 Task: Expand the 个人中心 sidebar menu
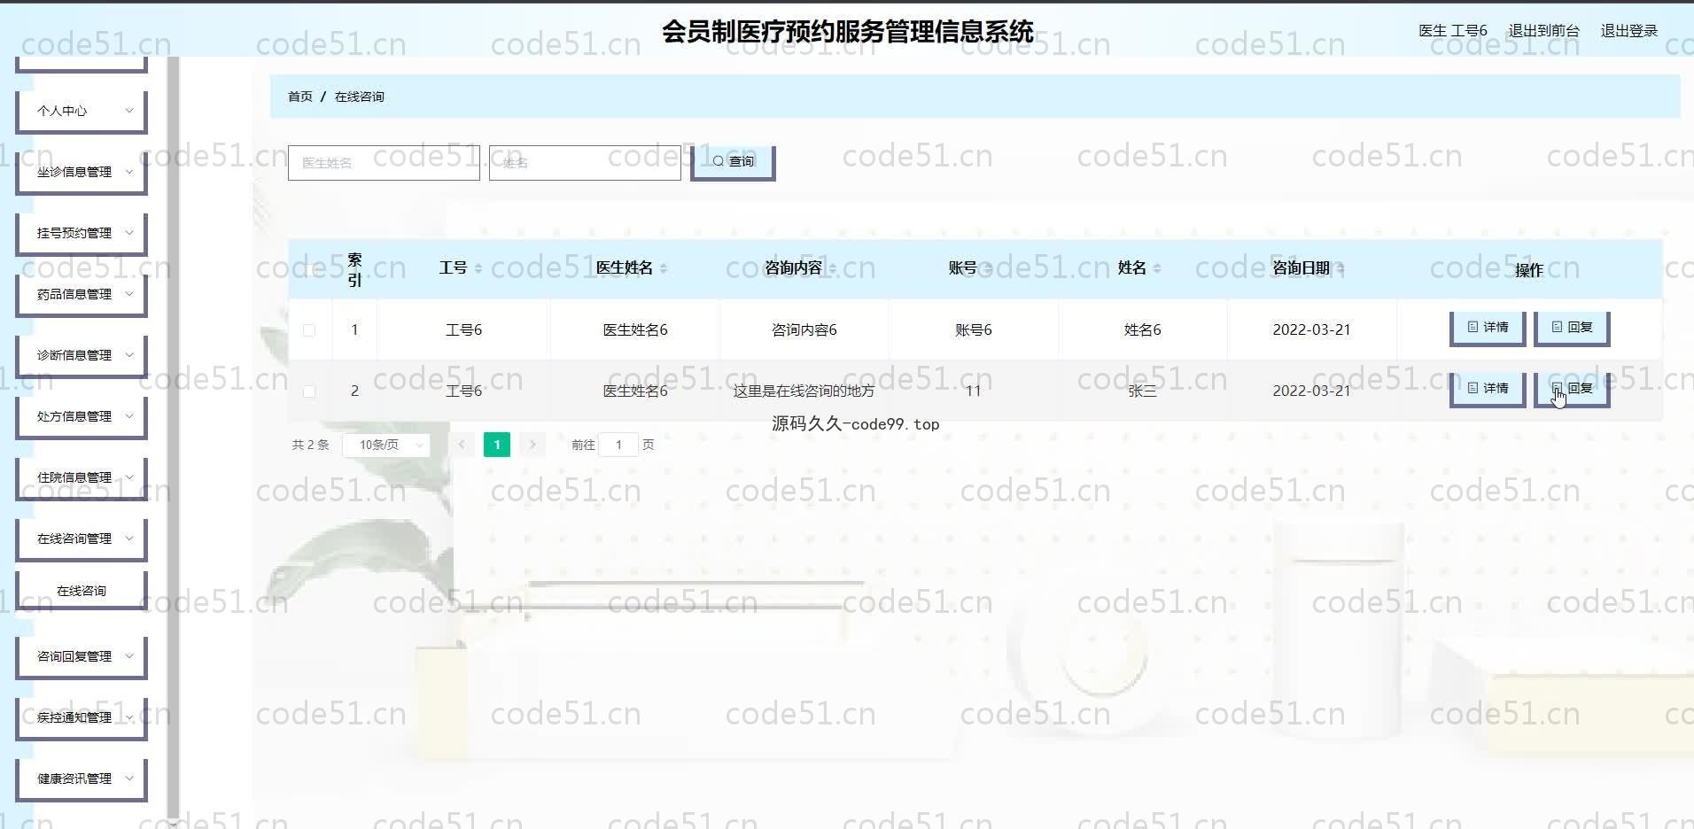[x=82, y=111]
